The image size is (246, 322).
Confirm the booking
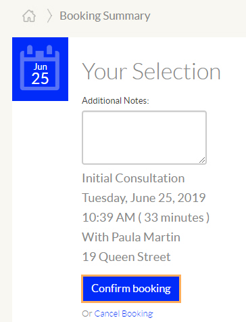coord(131,289)
